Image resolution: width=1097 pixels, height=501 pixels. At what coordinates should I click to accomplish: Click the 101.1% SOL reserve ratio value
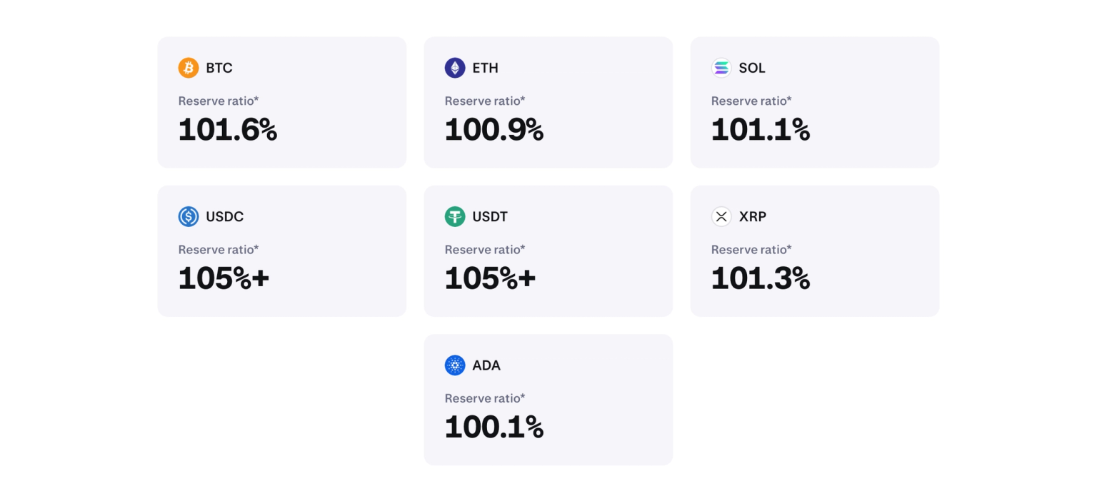pyautogui.click(x=761, y=130)
